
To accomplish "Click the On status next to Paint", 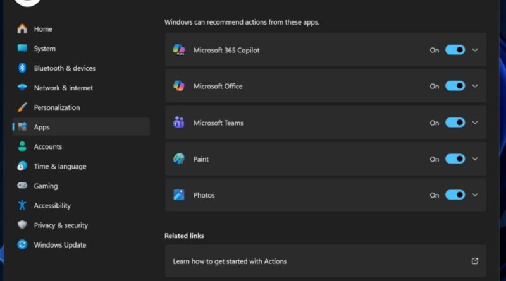I will 434,159.
